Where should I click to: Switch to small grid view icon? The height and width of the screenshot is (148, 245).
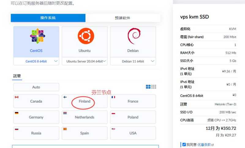coord(154,87)
